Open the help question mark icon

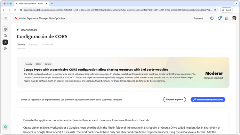[212, 18]
